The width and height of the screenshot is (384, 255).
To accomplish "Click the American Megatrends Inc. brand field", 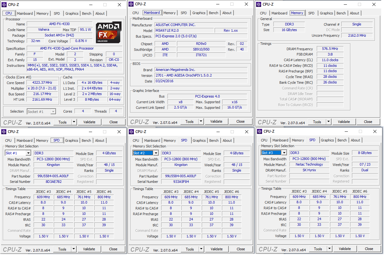I will point(201,70).
